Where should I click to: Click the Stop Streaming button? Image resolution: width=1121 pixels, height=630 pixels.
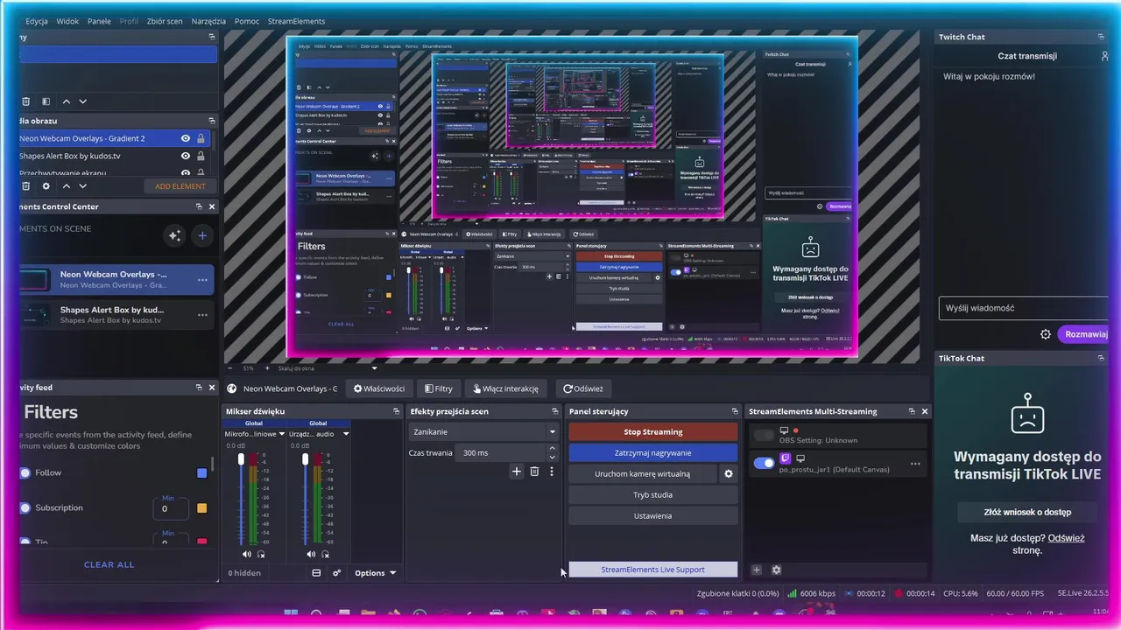653,431
